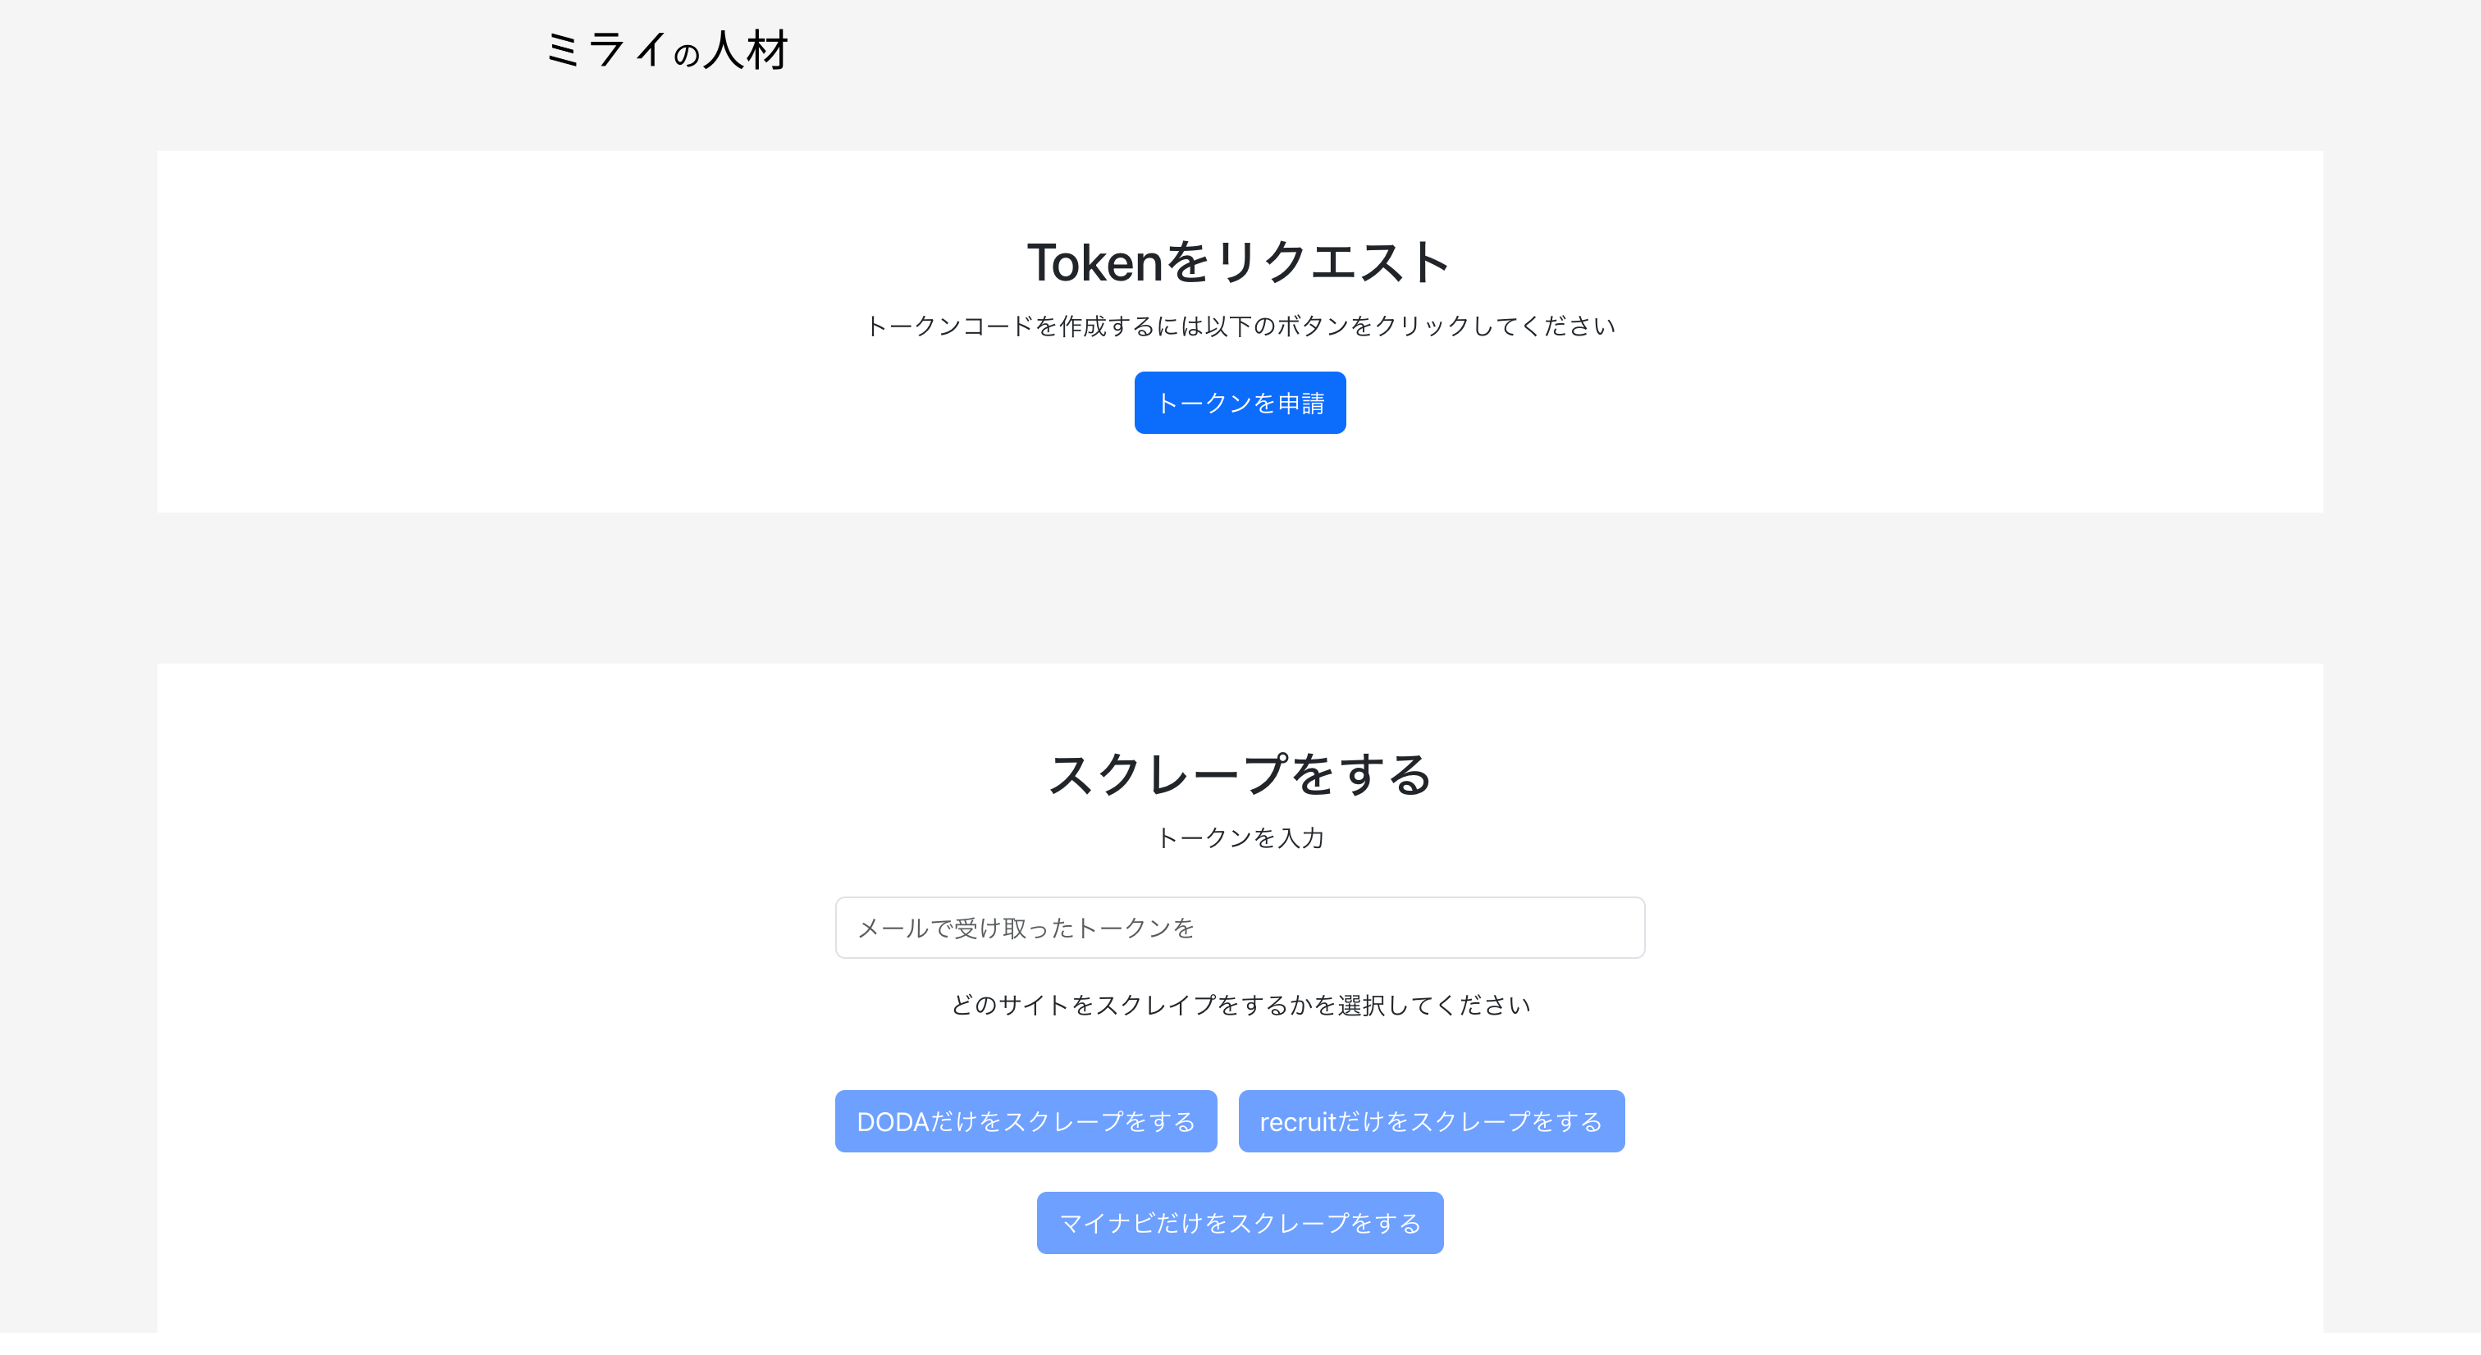Image resolution: width=2481 pixels, height=1355 pixels.
Task: Click the word 人材 in the logo
Action: [x=747, y=49]
